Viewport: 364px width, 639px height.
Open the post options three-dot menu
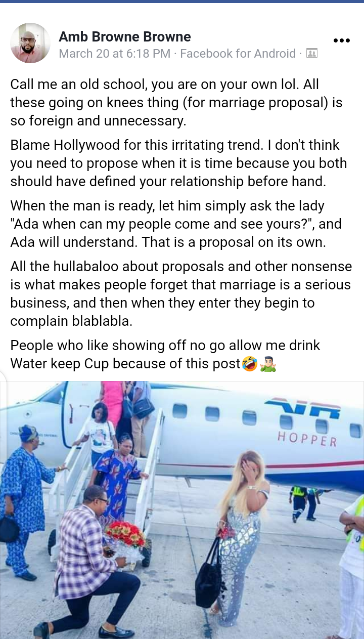(x=341, y=41)
